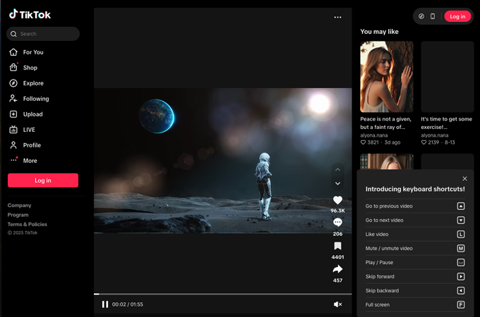The image size is (480, 317).
Task: Focus the Search input field
Action: coord(43,34)
